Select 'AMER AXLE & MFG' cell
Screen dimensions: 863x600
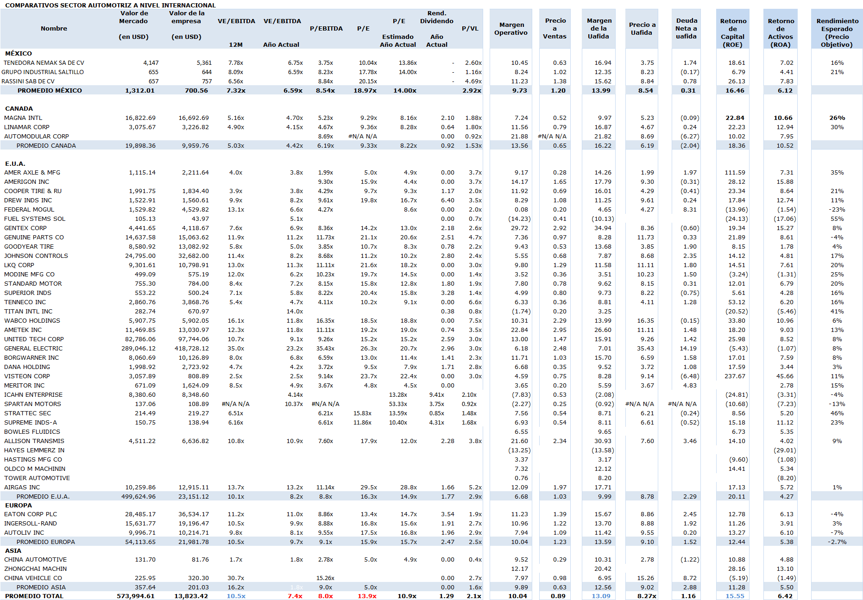click(32, 173)
